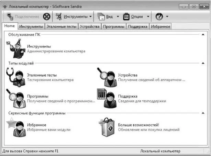
Task: Collapse the Типы модулей section
Action: coord(203,63)
